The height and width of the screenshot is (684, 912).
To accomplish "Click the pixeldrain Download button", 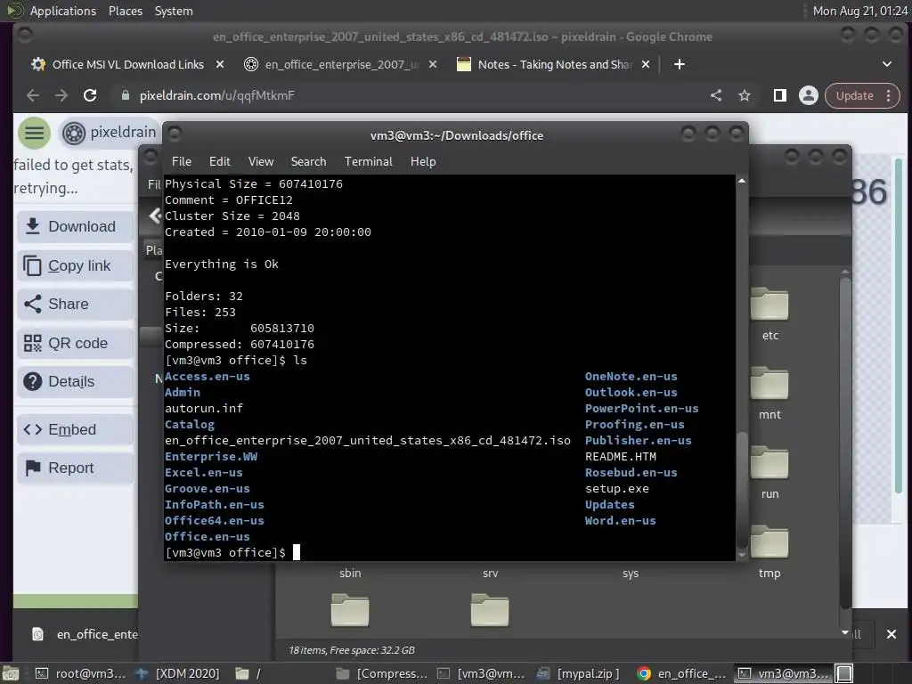I will pyautogui.click(x=76, y=226).
